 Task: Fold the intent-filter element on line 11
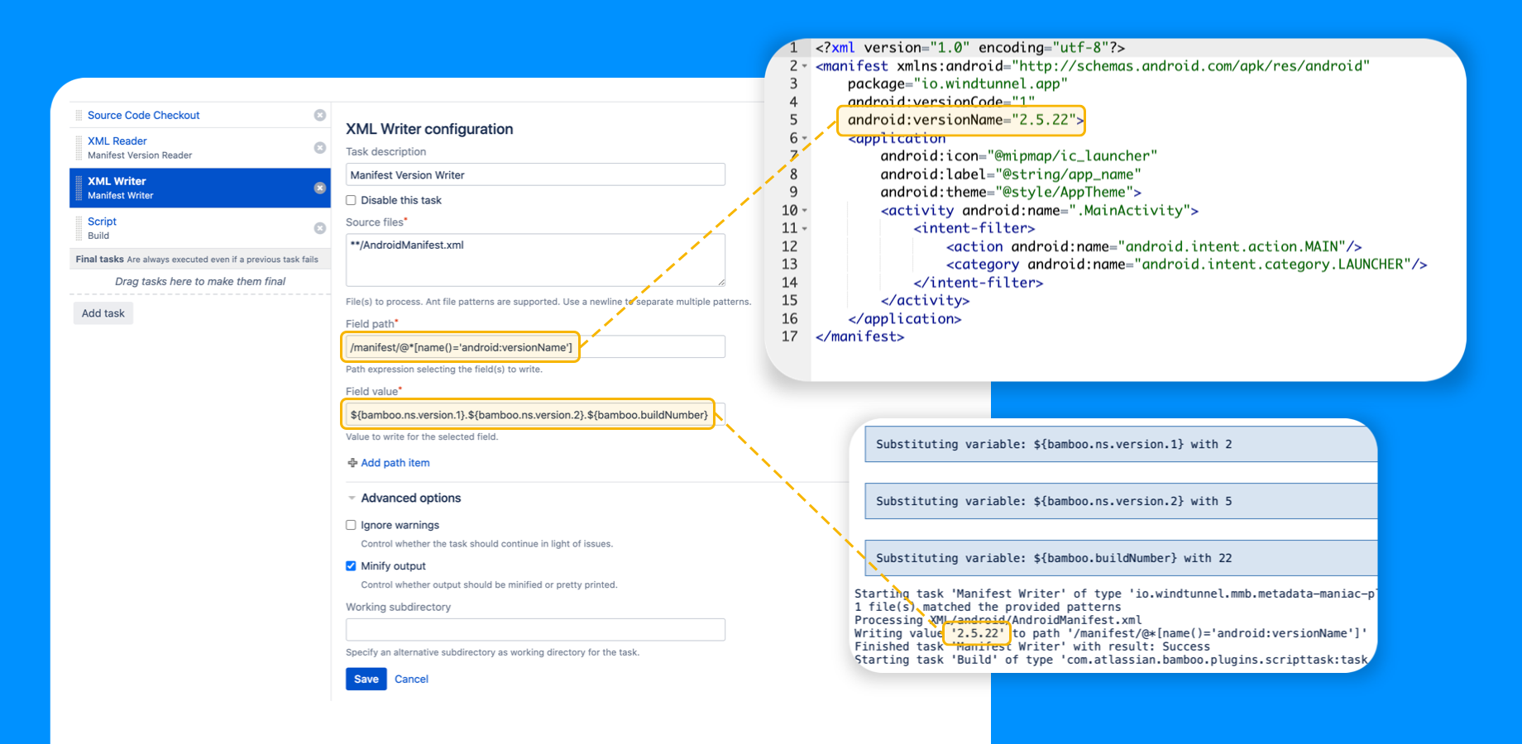point(805,229)
